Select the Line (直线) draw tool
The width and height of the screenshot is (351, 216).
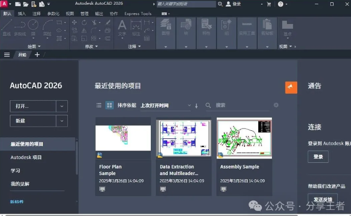(x=7, y=28)
